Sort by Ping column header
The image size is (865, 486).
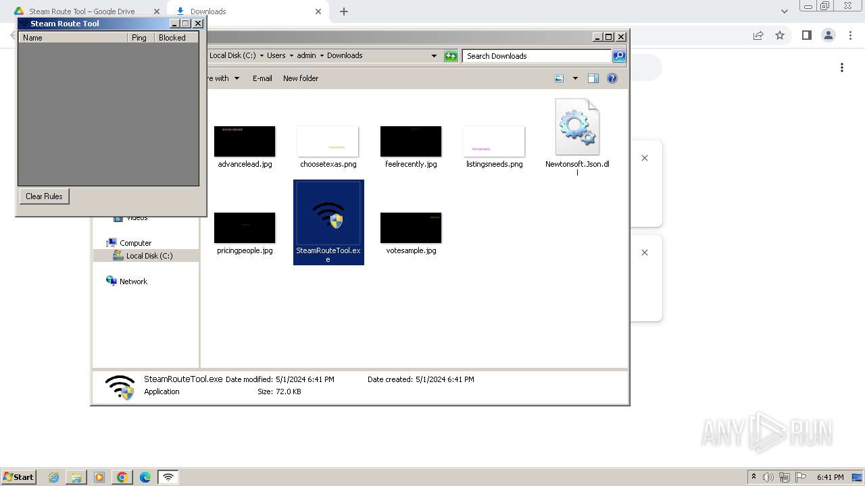[x=141, y=38]
